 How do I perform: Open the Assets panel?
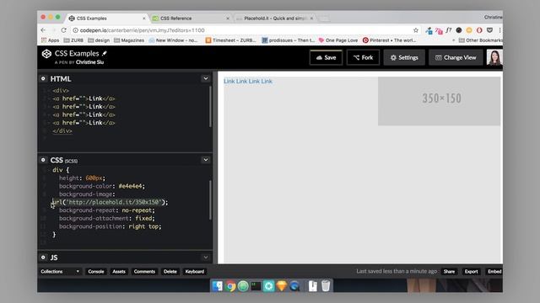(119, 271)
